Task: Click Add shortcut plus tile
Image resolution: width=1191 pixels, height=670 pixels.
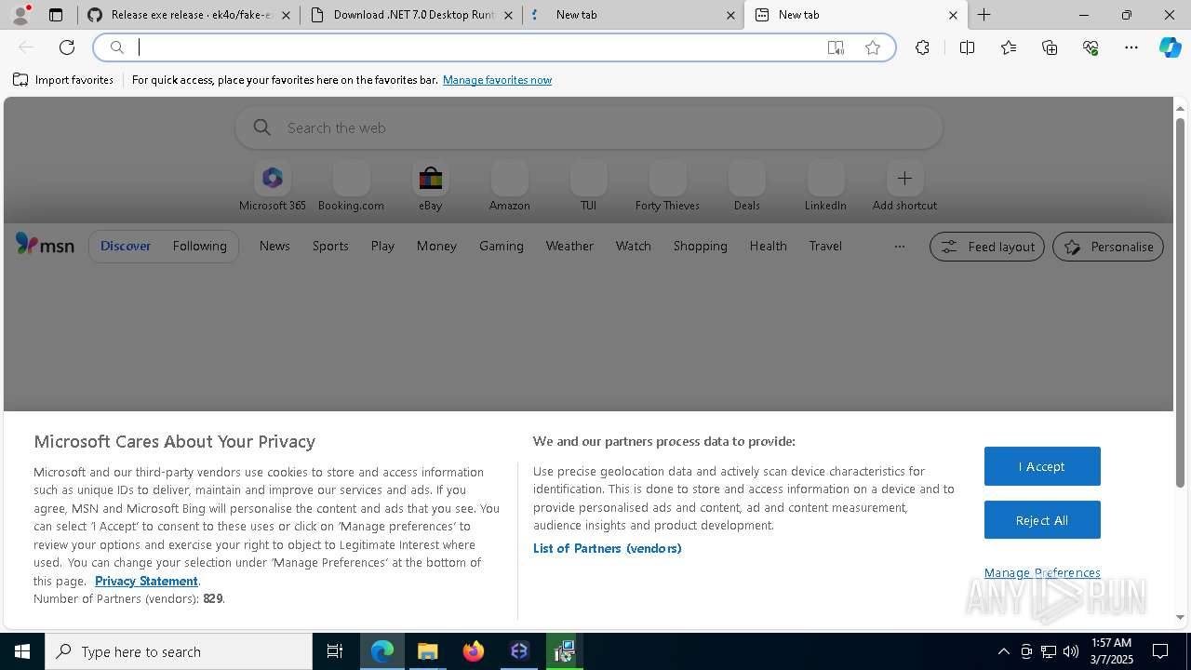Action: [904, 186]
